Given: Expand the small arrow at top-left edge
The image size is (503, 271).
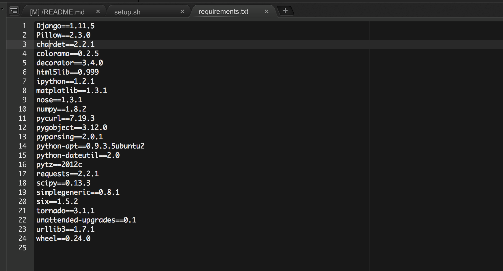Looking at the screenshot, I should click(x=2, y=9).
